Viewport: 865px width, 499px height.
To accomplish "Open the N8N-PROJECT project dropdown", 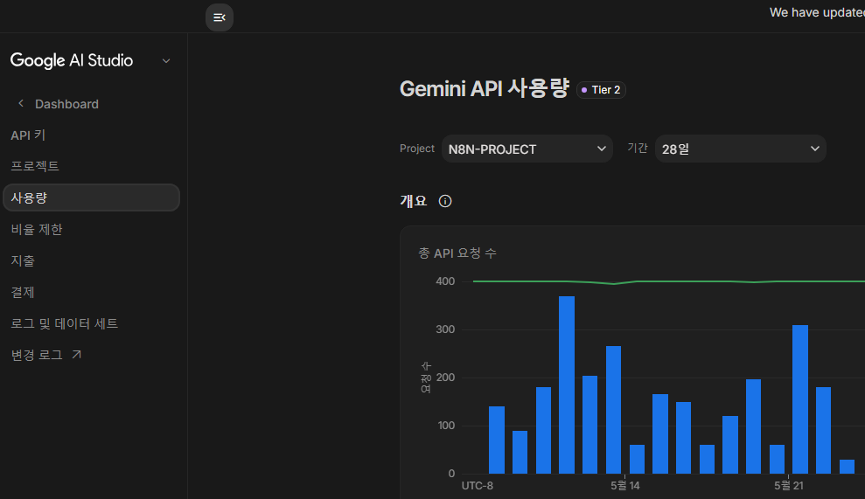I will [527, 149].
